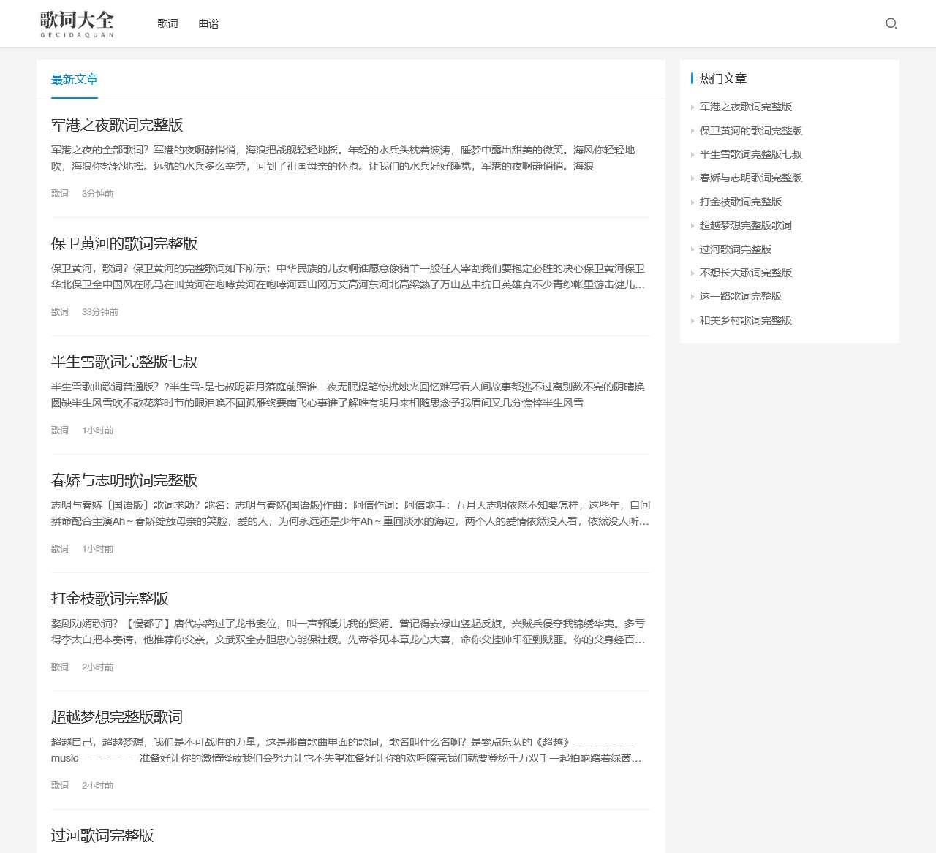The image size is (936, 853).
Task: Open article 半生雪歌词完整版七叔 in main list
Action: 124,362
